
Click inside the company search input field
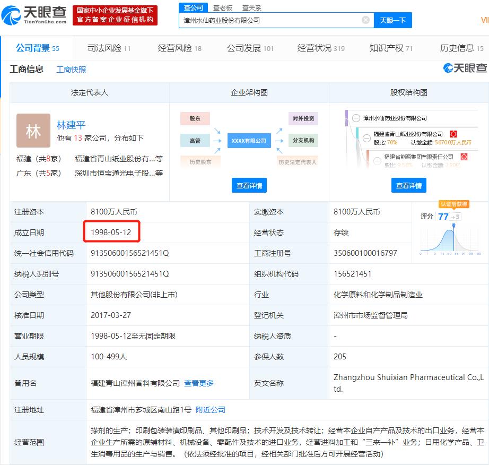click(x=265, y=19)
